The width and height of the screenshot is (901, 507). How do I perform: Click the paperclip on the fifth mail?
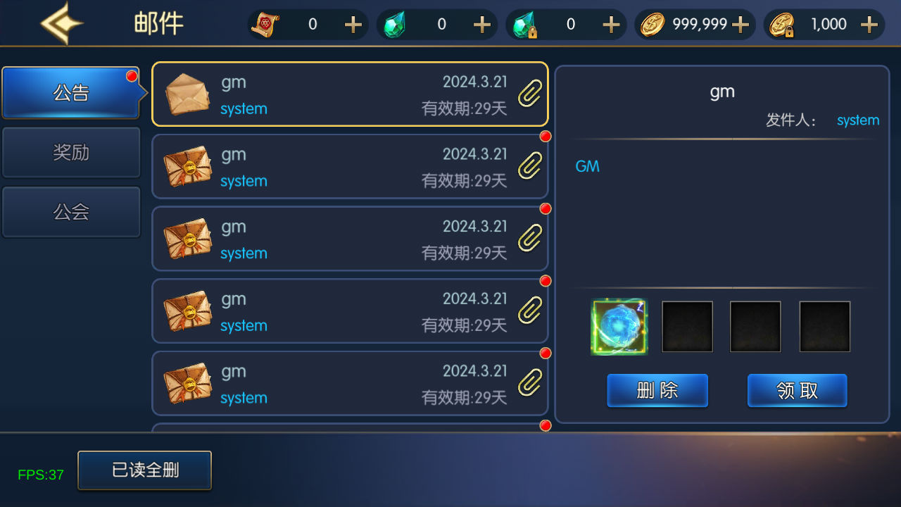pyautogui.click(x=530, y=382)
